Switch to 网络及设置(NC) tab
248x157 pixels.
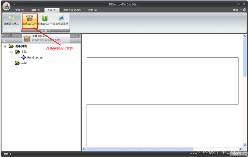(x=72, y=10)
